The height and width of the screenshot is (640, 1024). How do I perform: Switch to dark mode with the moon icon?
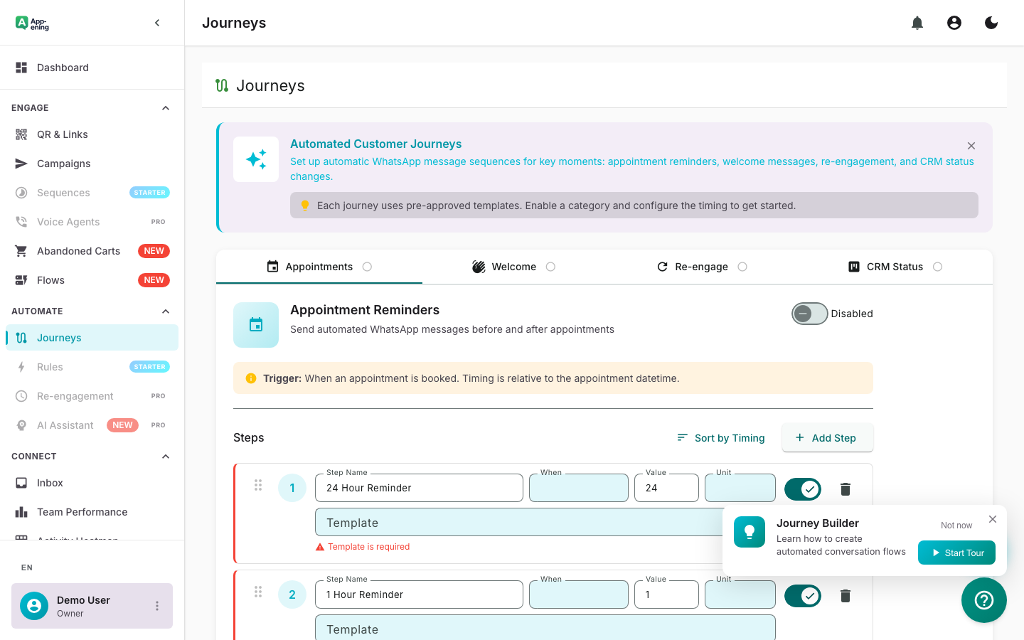coord(991,22)
